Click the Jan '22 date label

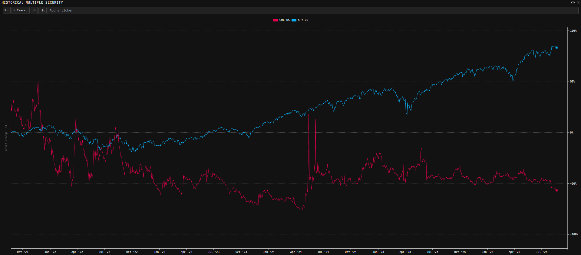(x=50, y=252)
